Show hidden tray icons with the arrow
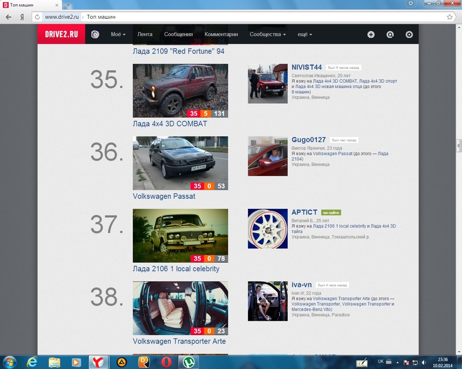The height and width of the screenshot is (369, 462). (398, 362)
